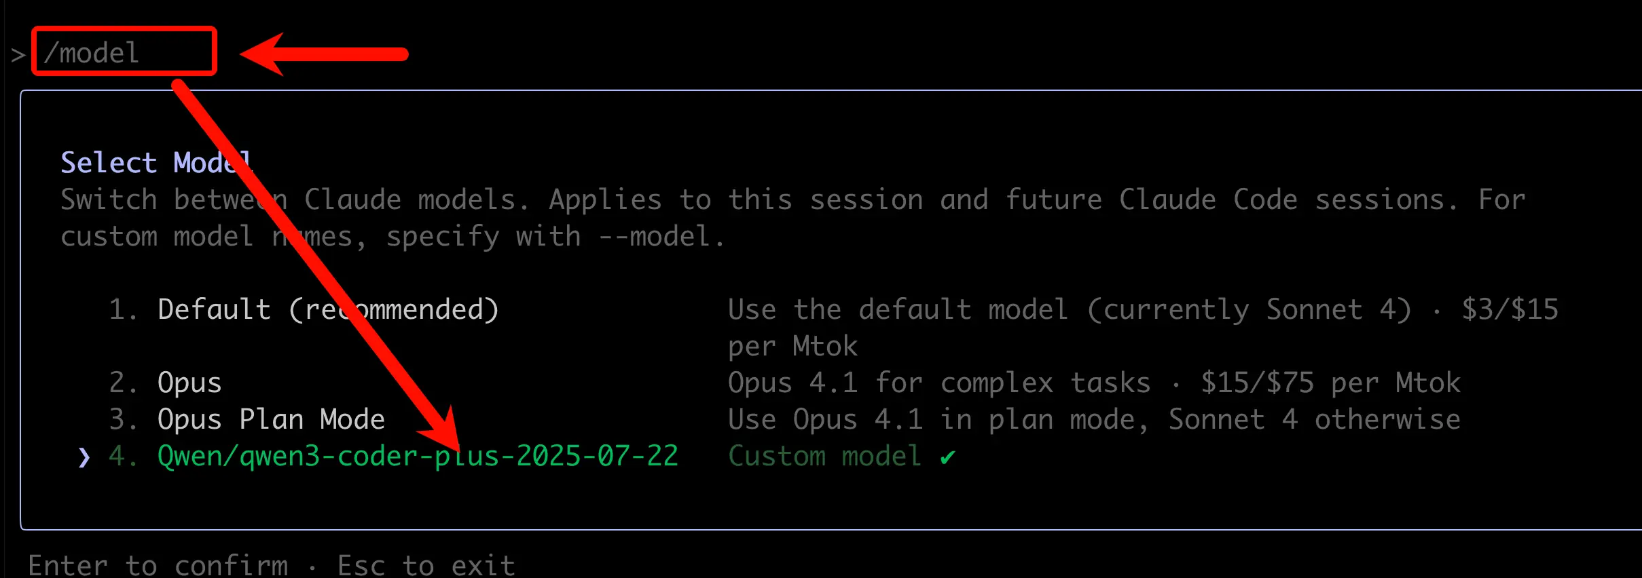The height and width of the screenshot is (578, 1642).
Task: Click the Esc to exit hint
Action: 426,564
